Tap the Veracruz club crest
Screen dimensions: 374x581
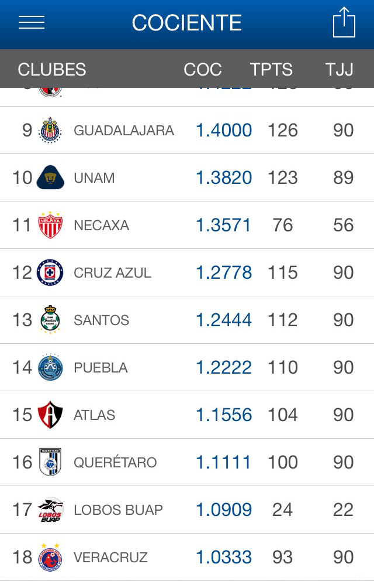coord(50,557)
